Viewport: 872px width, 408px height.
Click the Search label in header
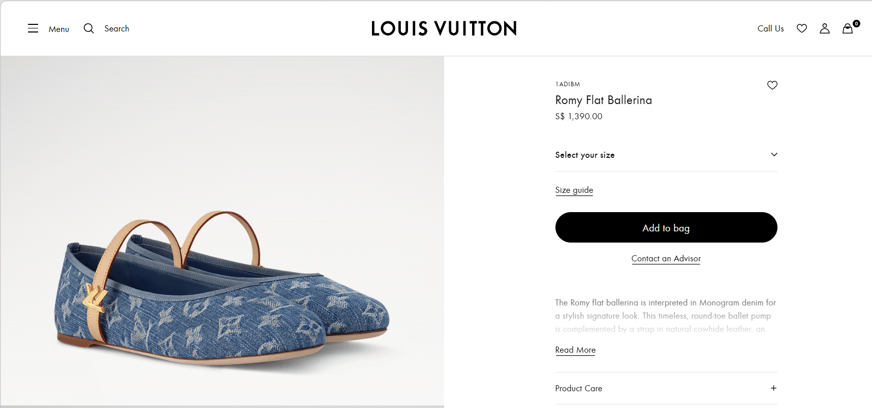click(x=117, y=28)
